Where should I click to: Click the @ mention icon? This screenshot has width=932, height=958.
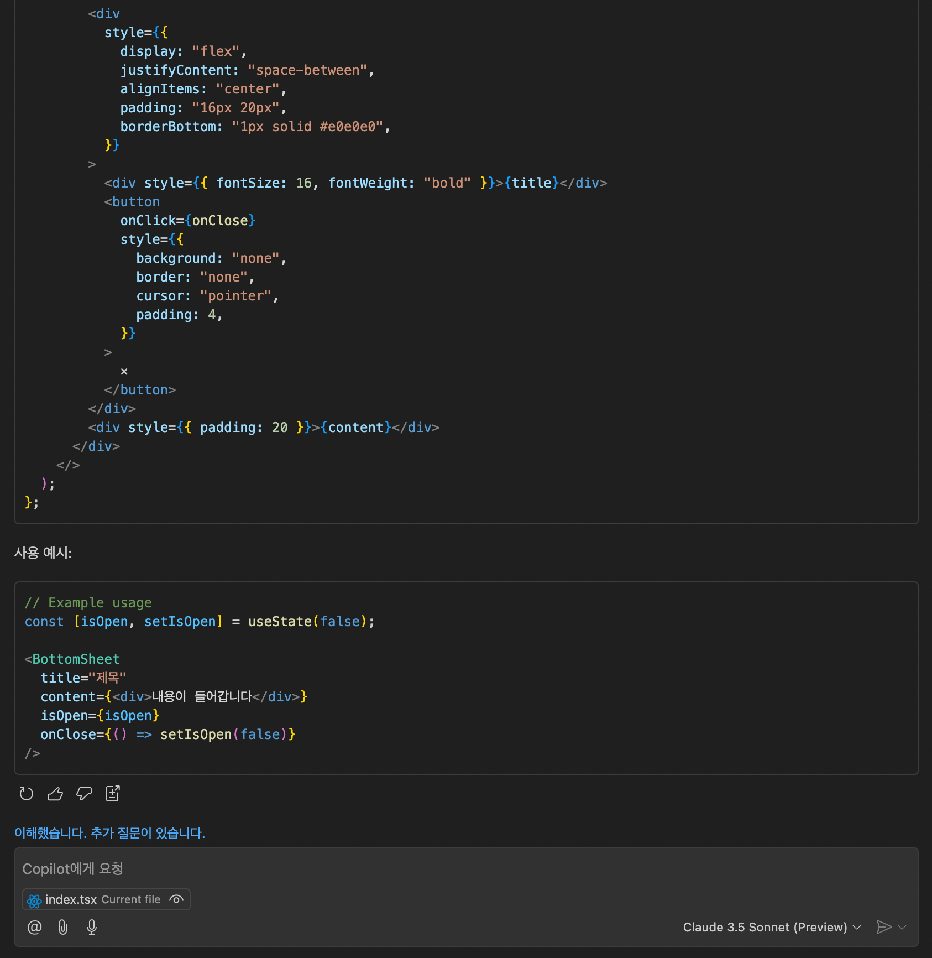click(34, 927)
